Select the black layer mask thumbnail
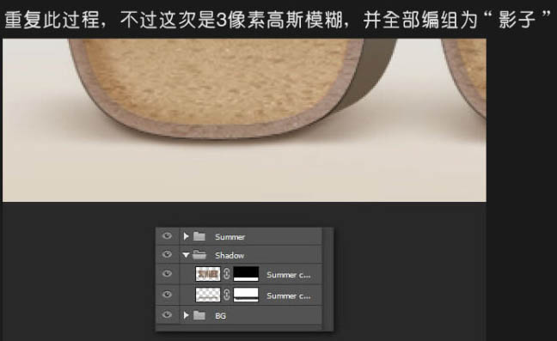 [x=246, y=274]
